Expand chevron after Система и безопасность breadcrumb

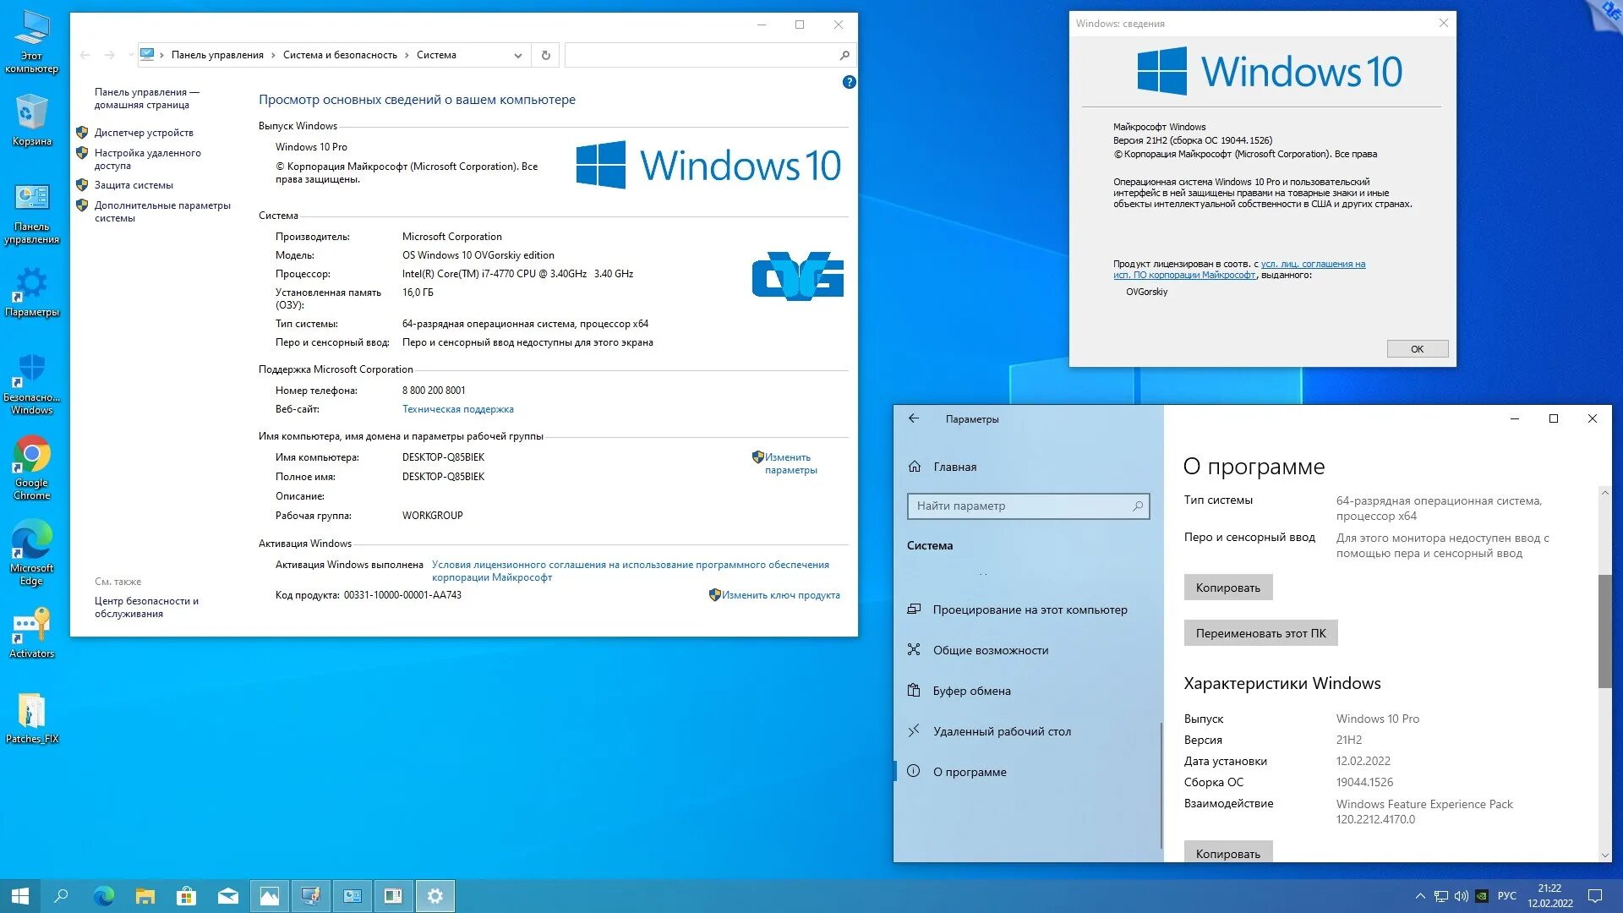click(407, 55)
